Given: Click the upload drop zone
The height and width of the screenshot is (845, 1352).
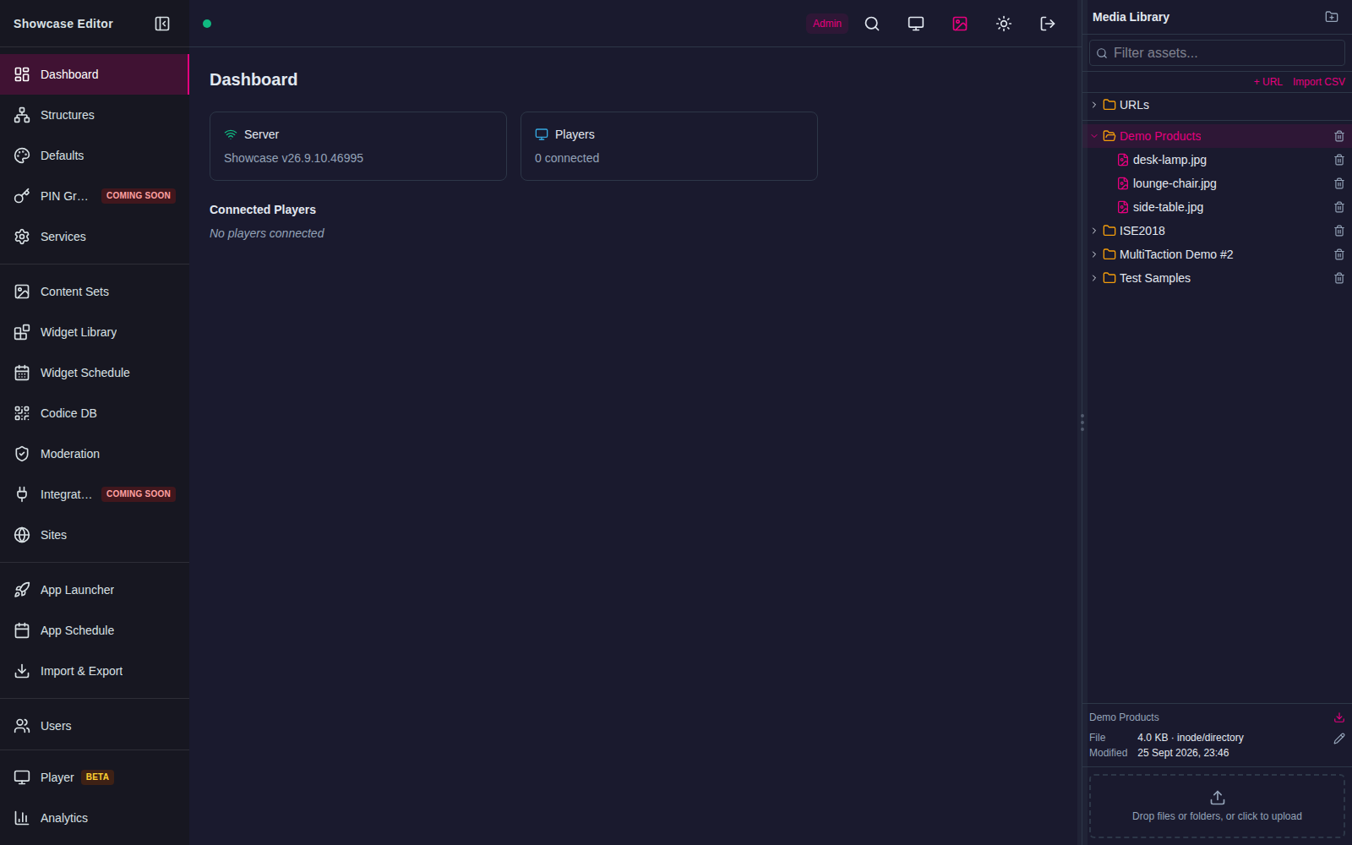Looking at the screenshot, I should pyautogui.click(x=1217, y=806).
